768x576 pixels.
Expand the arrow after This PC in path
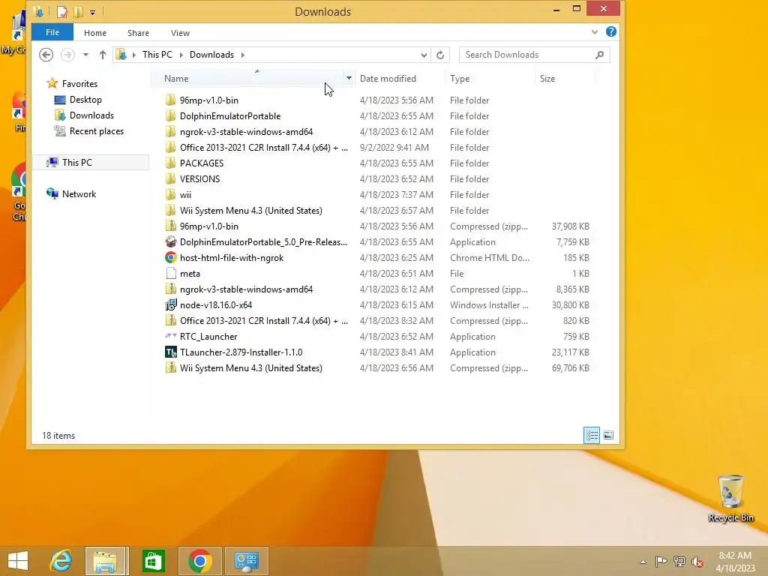point(181,55)
